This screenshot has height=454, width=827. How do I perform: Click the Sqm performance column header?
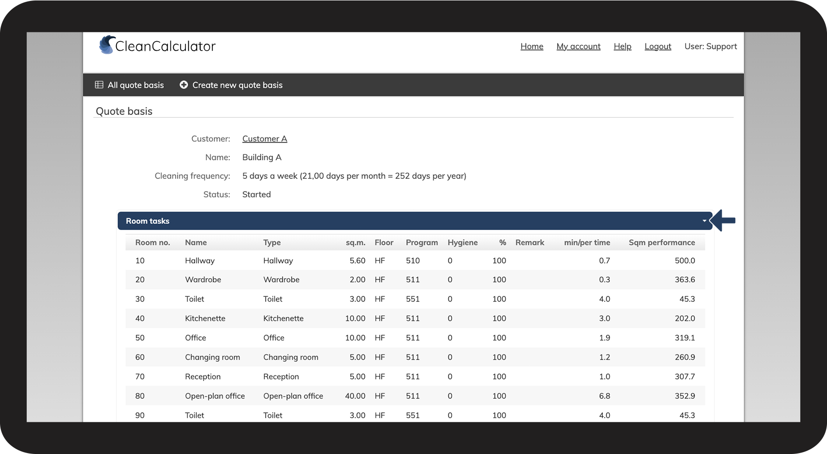[x=661, y=242]
